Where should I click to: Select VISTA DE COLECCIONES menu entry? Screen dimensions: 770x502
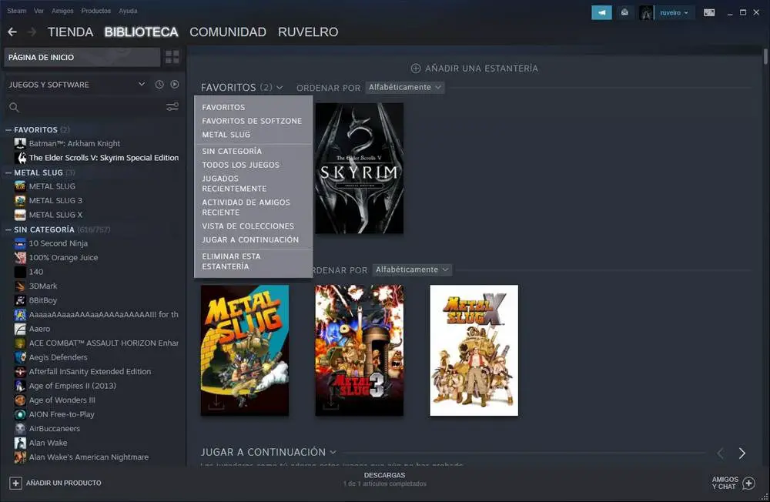coord(248,226)
